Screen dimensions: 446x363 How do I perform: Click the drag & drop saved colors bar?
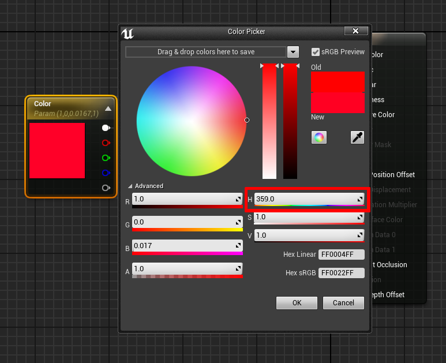(x=205, y=52)
